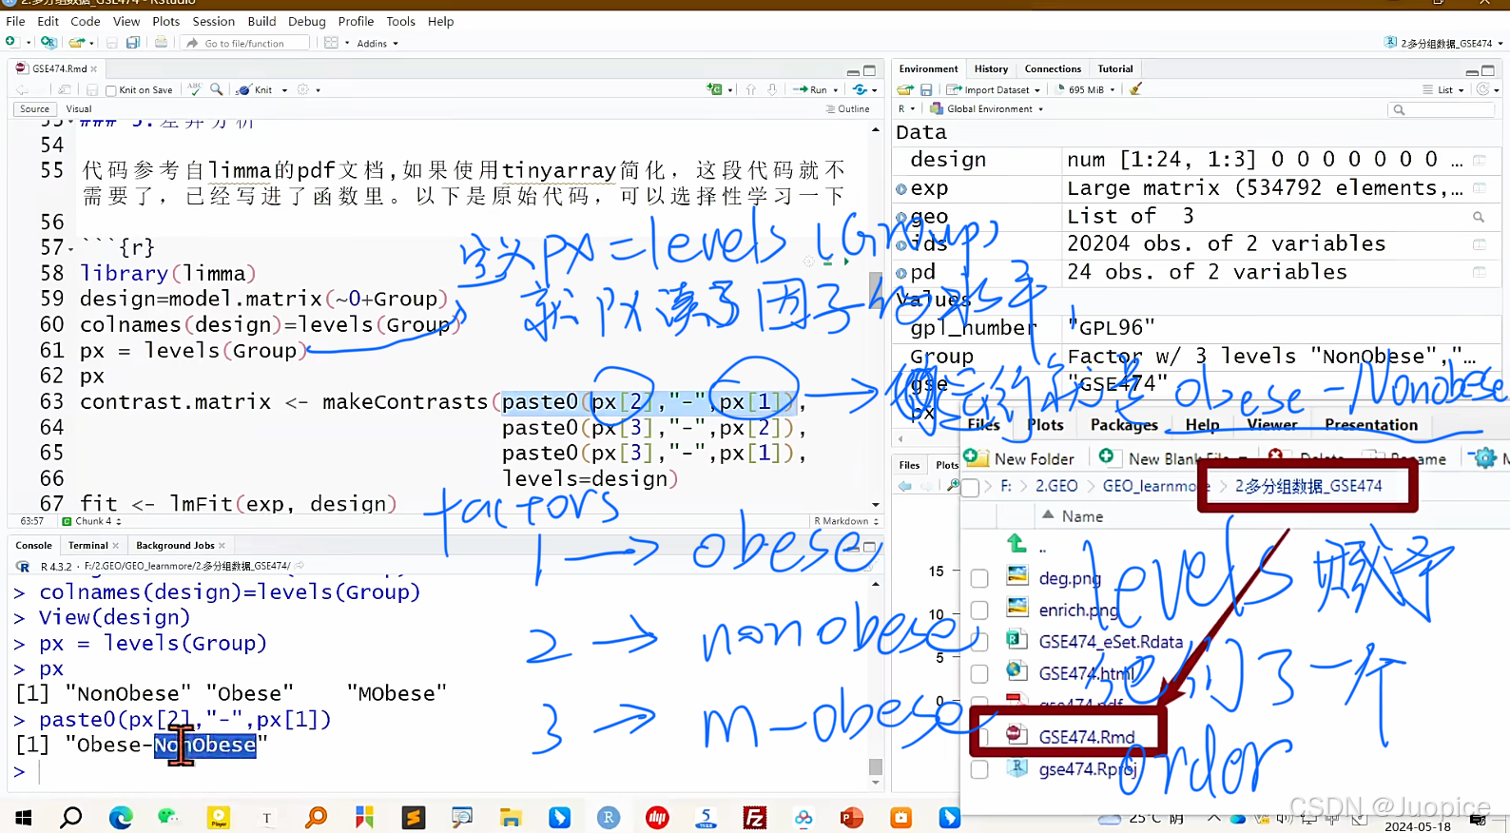Toggle the Knit on Save checkbox
The width and height of the screenshot is (1510, 833).
click(x=111, y=90)
